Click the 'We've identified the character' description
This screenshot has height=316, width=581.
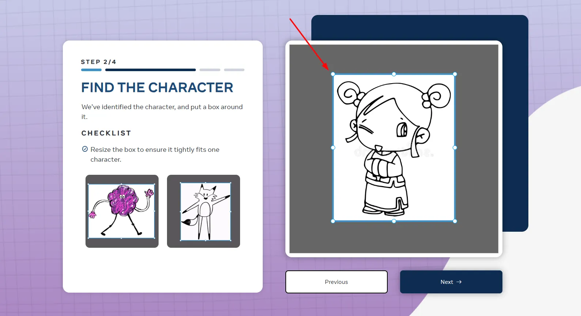[x=162, y=112]
